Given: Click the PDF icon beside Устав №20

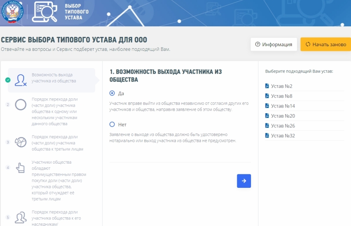Looking at the screenshot, I should click(267, 115).
